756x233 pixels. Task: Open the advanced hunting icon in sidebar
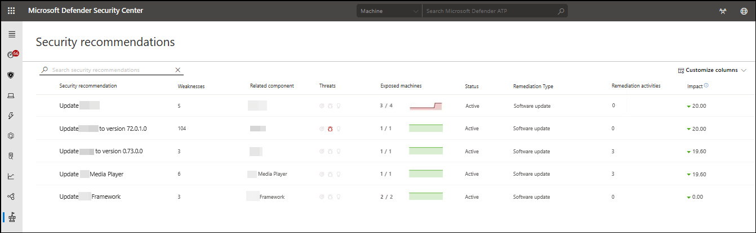click(11, 156)
